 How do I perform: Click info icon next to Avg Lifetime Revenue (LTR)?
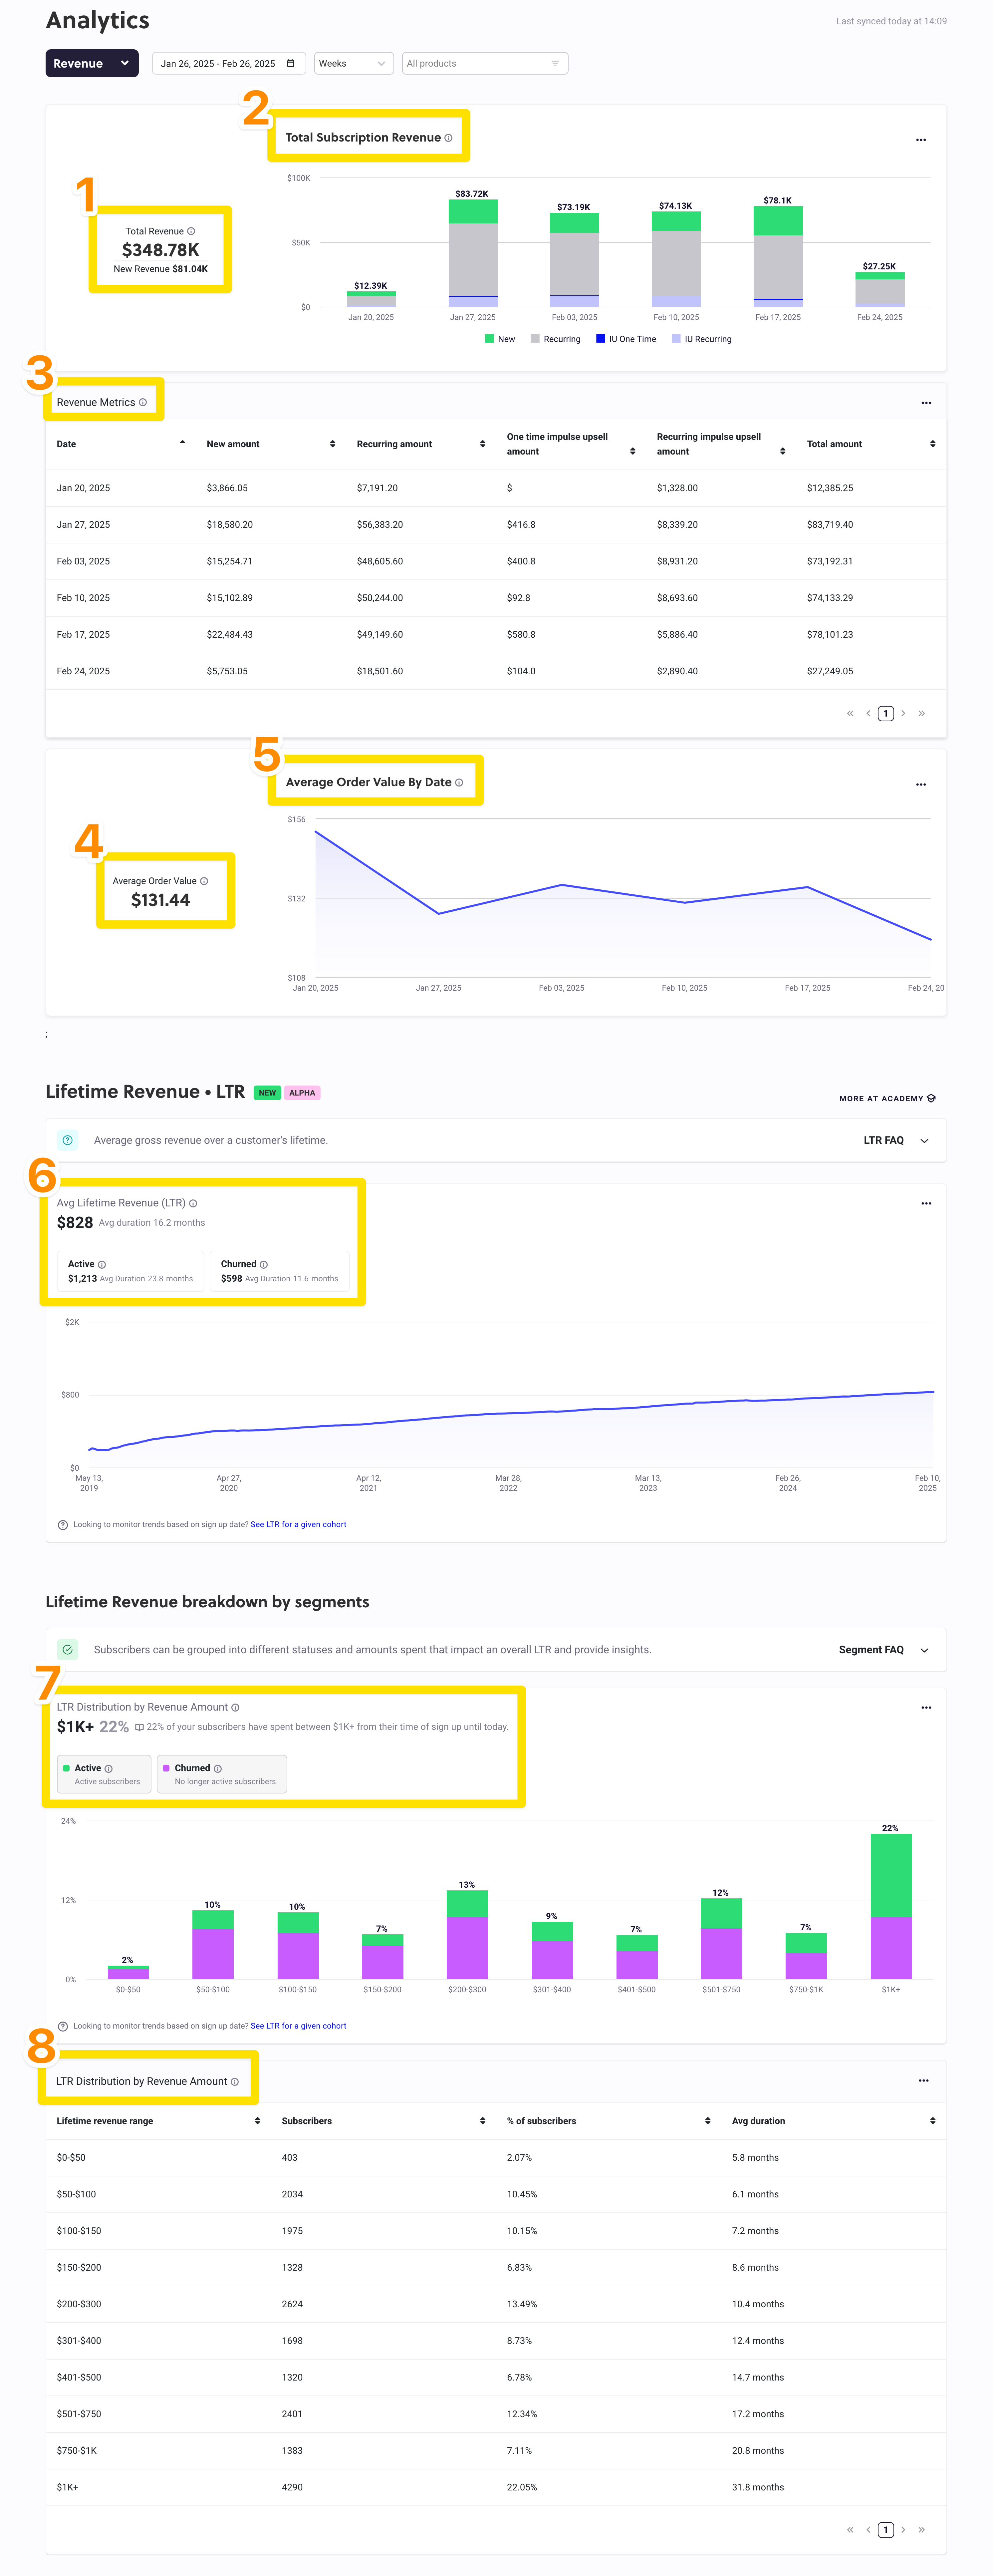click(193, 1203)
